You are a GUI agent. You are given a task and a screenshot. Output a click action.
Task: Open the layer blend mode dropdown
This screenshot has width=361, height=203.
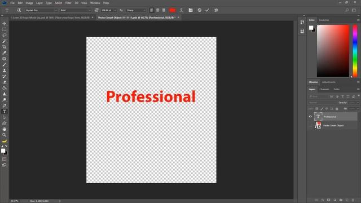pyautogui.click(x=322, y=103)
